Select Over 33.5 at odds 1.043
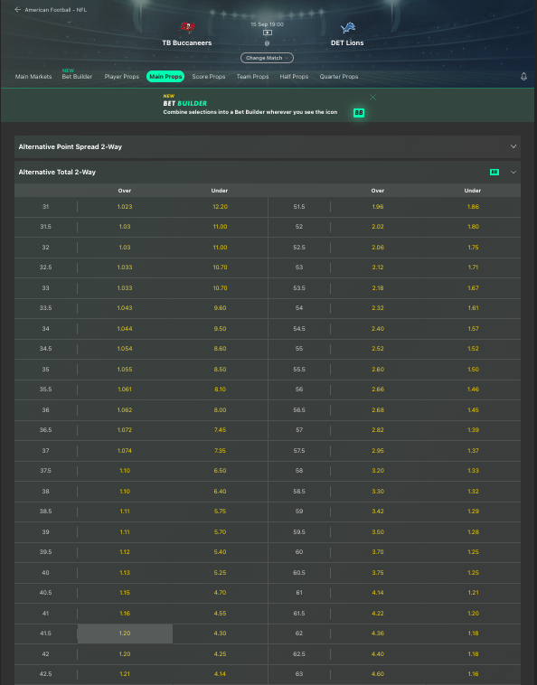The height and width of the screenshot is (685, 537). pos(125,308)
